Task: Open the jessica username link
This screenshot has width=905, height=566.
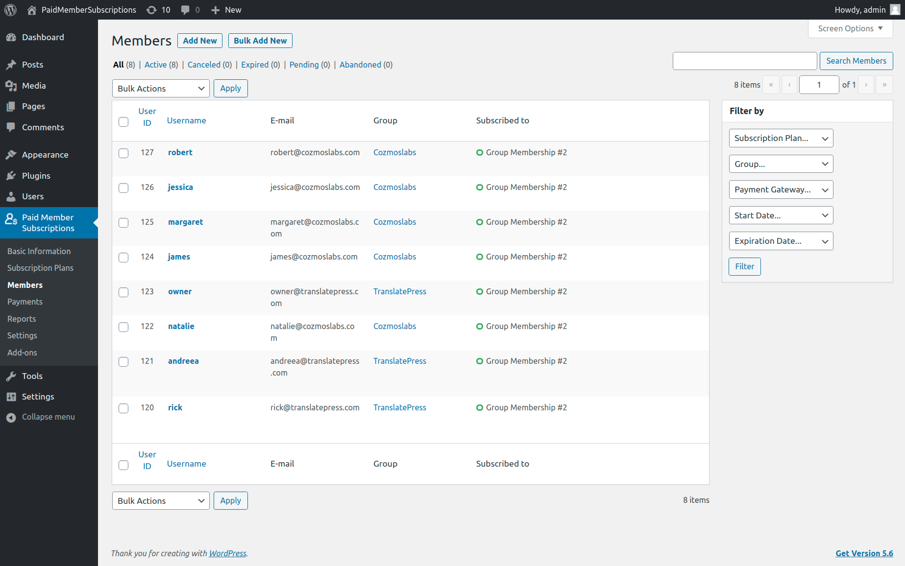Action: coord(180,187)
